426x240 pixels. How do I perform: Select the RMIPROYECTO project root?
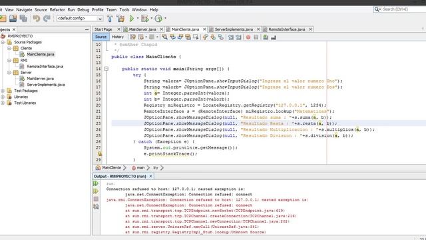[20, 36]
